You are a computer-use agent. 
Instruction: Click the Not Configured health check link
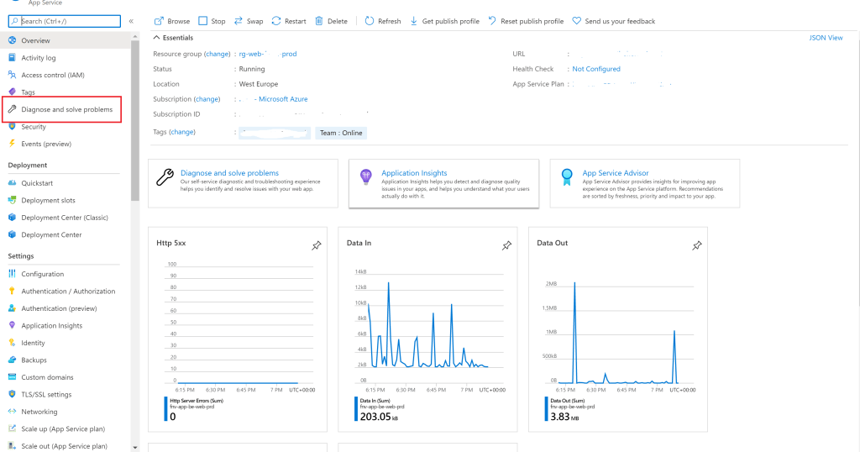[596, 69]
